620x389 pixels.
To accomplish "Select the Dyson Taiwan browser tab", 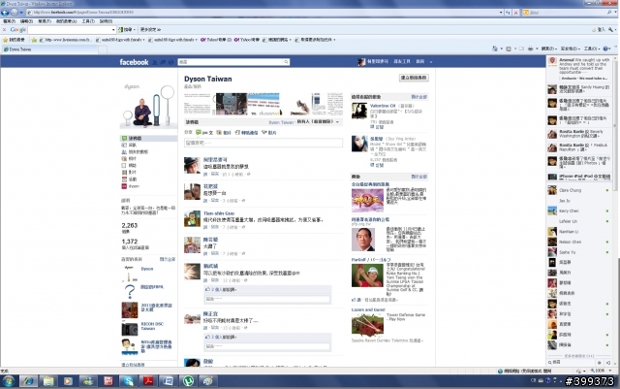I will 49,49.
